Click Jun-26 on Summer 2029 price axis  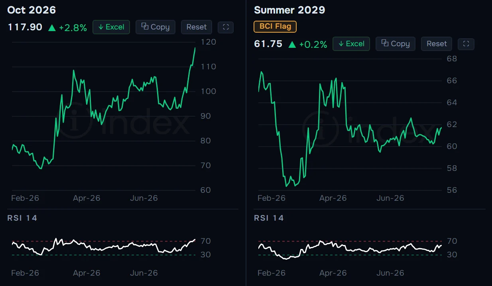(x=390, y=198)
